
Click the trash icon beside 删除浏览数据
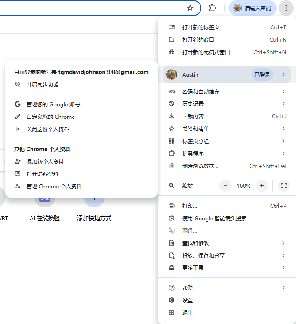(x=172, y=166)
